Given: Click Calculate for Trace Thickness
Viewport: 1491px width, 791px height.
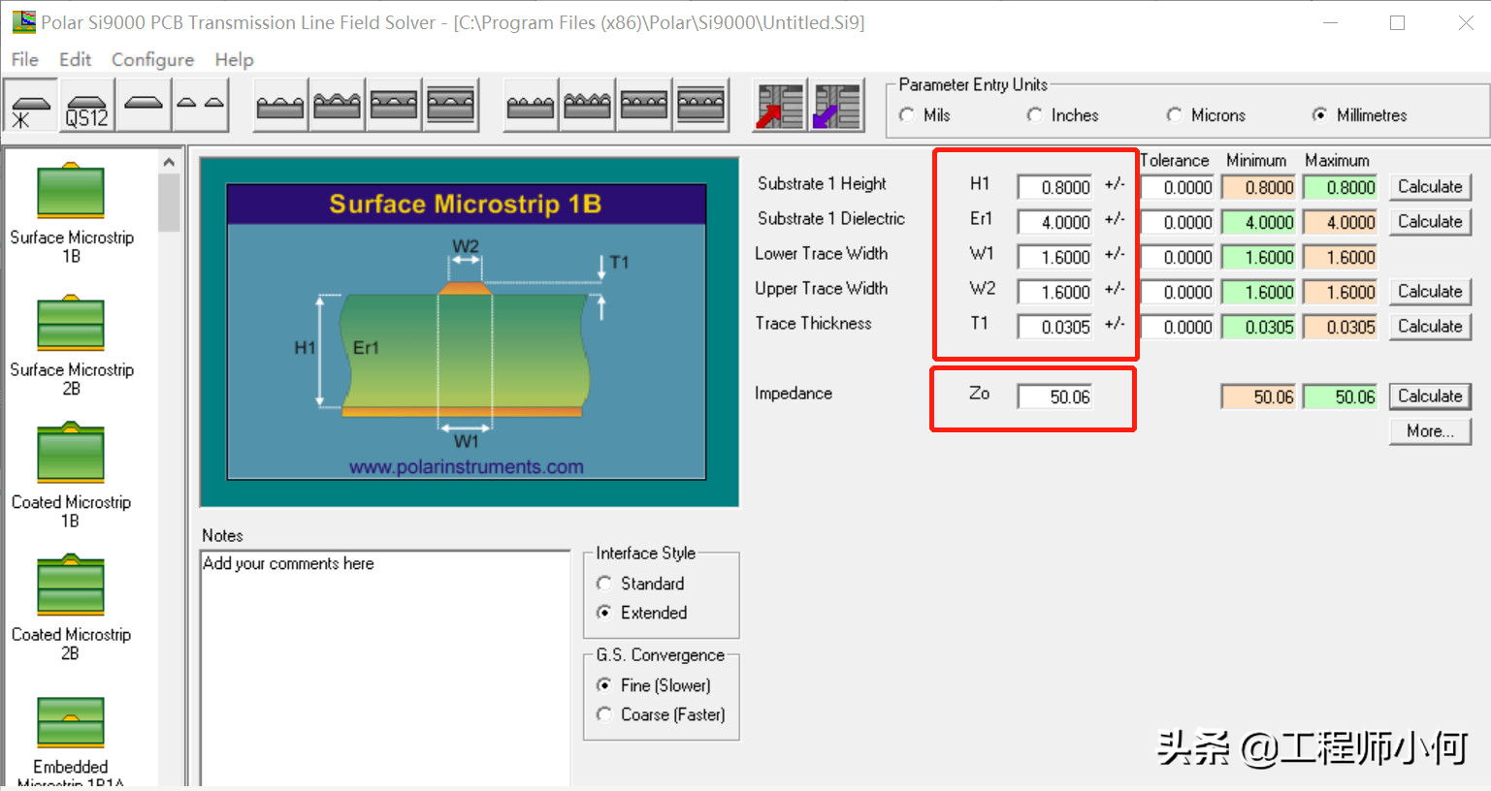Looking at the screenshot, I should [1430, 326].
